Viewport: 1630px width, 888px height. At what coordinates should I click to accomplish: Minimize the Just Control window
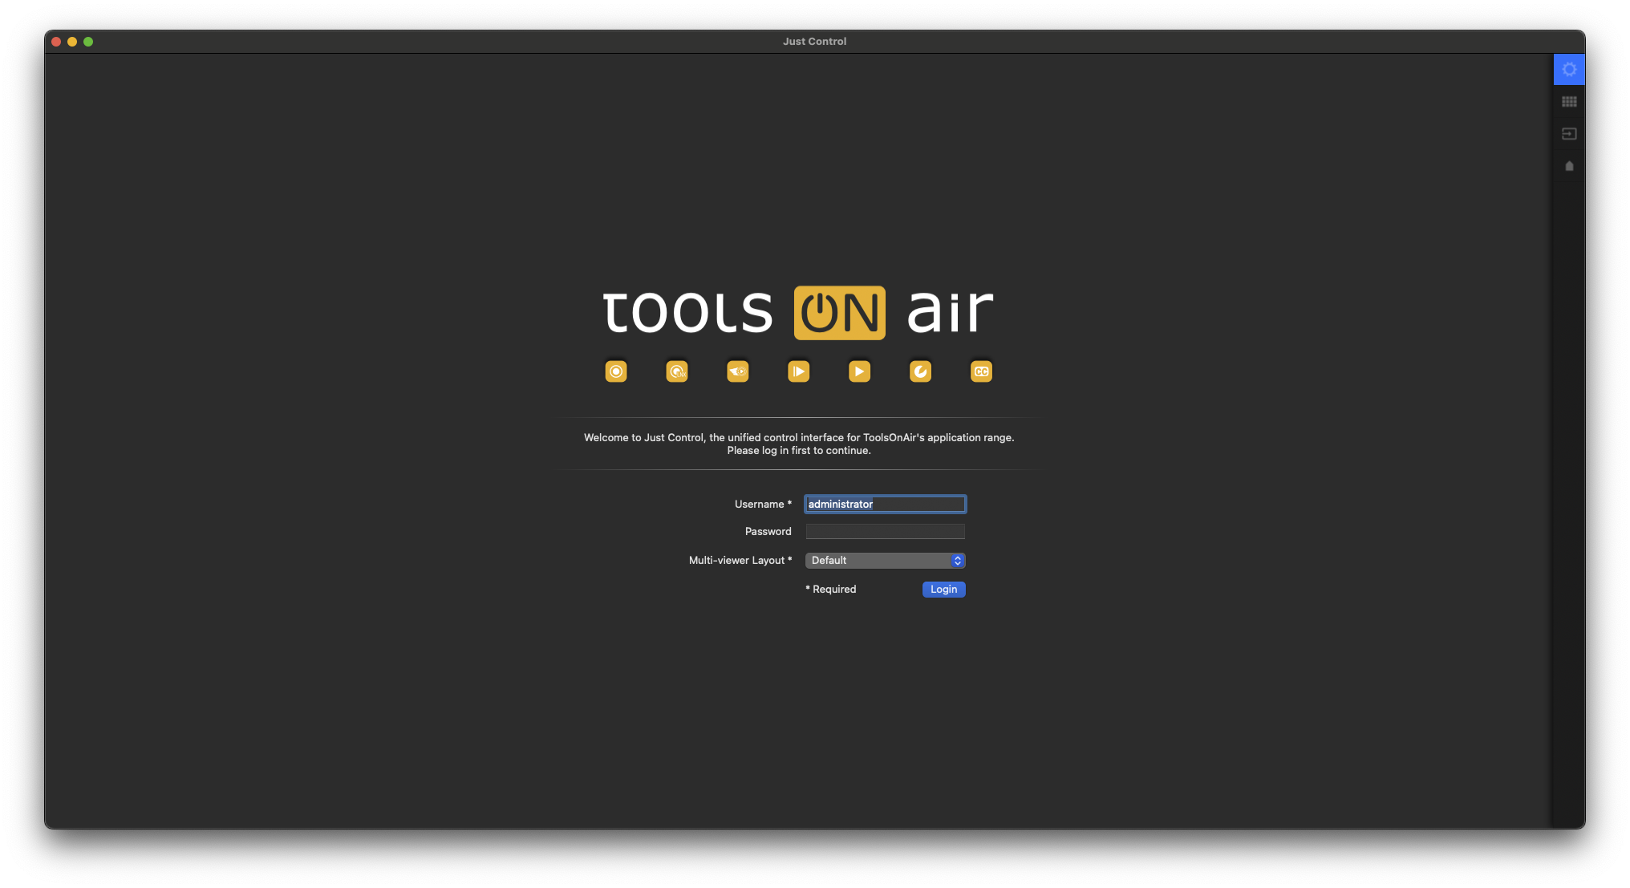tap(72, 42)
